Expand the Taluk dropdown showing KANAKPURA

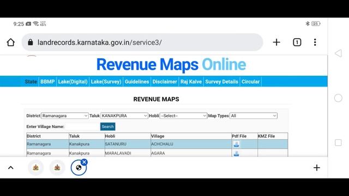click(x=124, y=116)
